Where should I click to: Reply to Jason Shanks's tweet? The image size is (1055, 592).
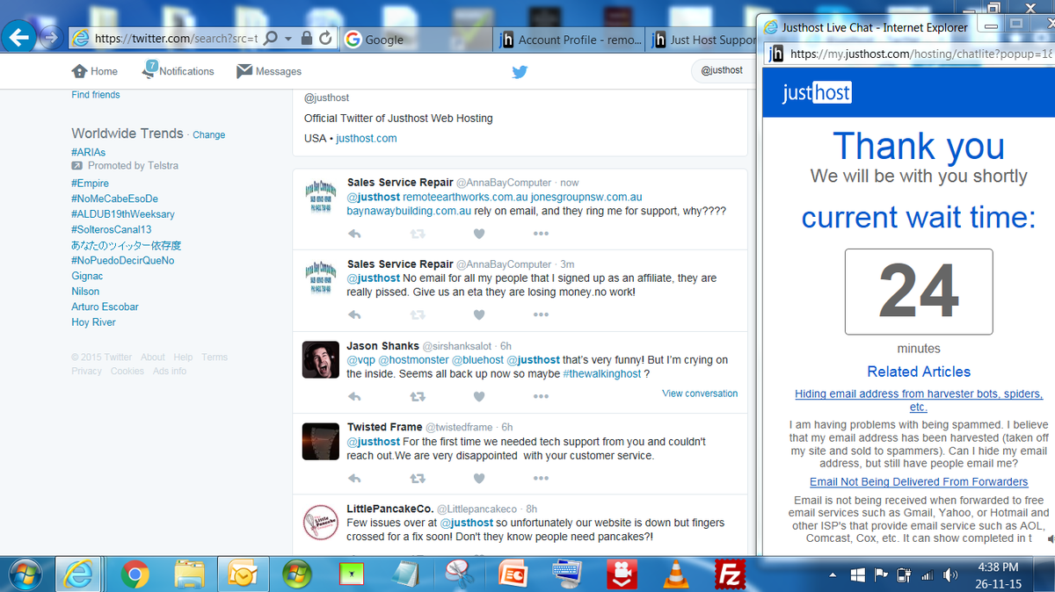pos(354,397)
